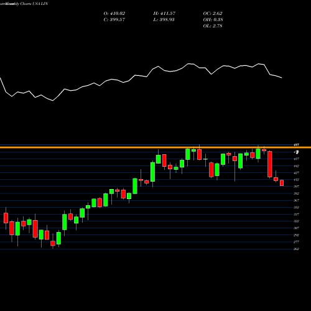Click the 442 price axis label
311x311 pixels.
coord(297,166)
